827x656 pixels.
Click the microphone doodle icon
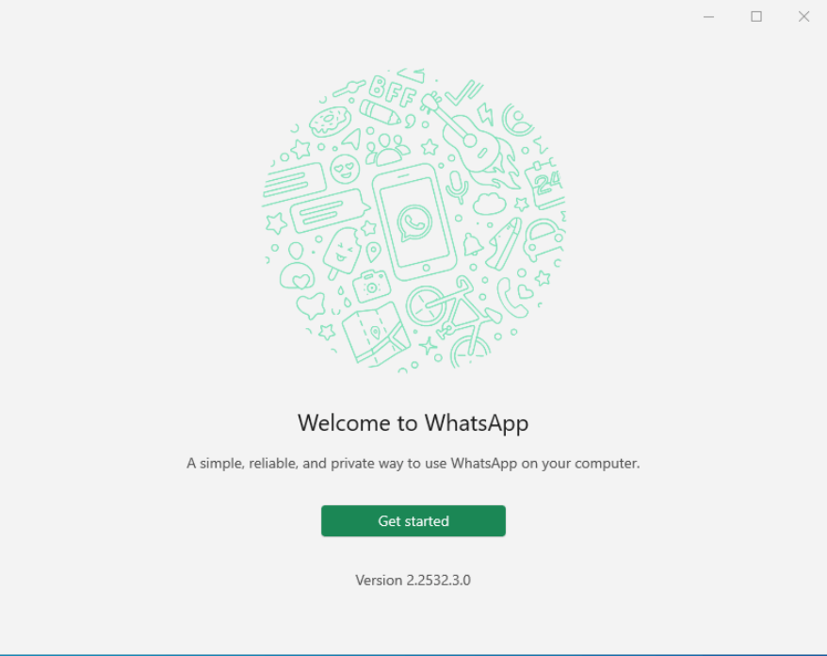(457, 187)
